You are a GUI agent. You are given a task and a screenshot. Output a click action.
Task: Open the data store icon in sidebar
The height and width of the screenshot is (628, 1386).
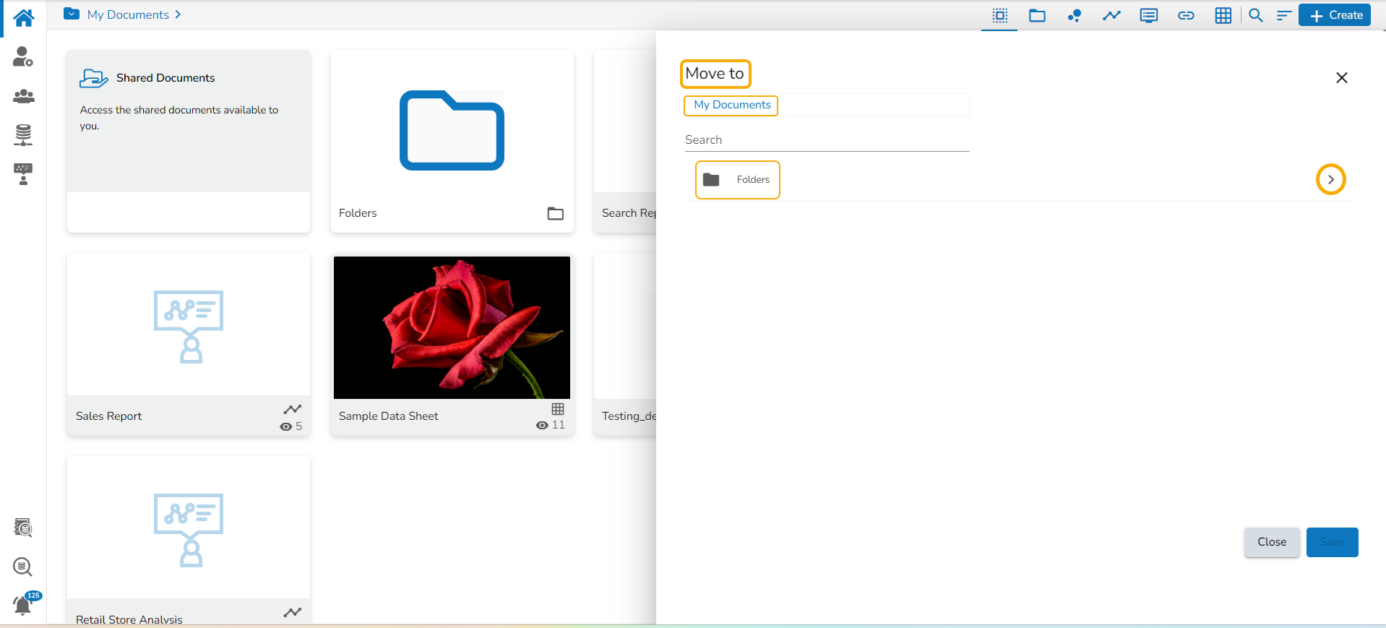tap(23, 134)
